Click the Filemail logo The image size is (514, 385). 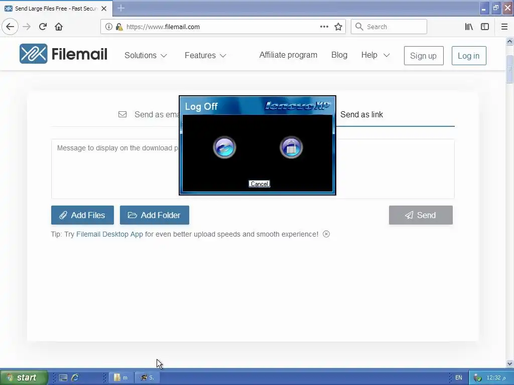pos(63,54)
